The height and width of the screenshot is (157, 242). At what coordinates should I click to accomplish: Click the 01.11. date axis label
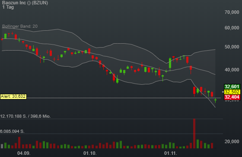(x=171, y=153)
